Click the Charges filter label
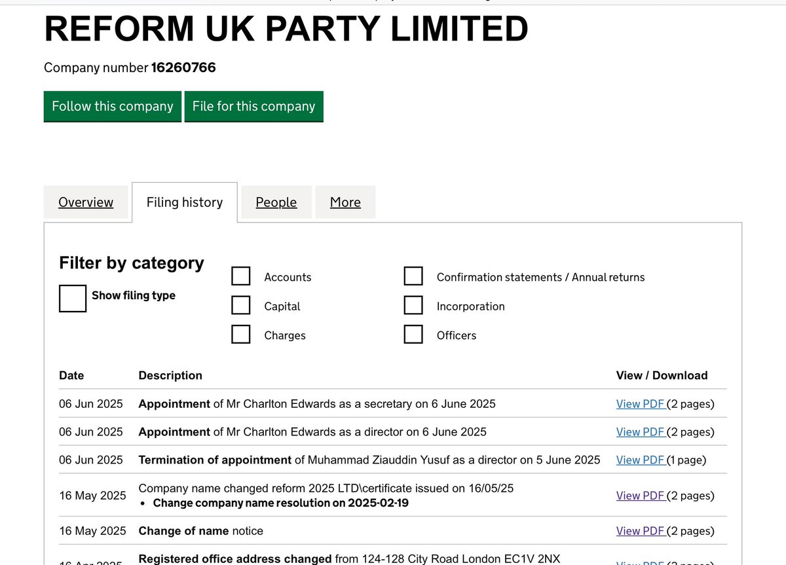 pos(285,335)
